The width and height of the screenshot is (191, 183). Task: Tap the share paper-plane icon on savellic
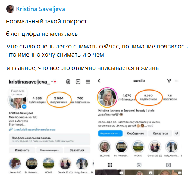click(x=169, y=81)
